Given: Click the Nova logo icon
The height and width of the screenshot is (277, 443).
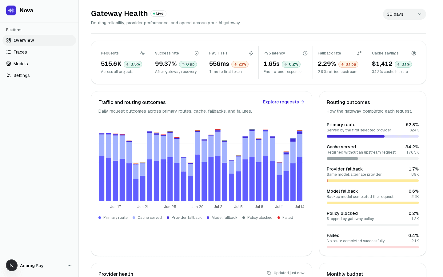Looking at the screenshot, I should point(11,10).
